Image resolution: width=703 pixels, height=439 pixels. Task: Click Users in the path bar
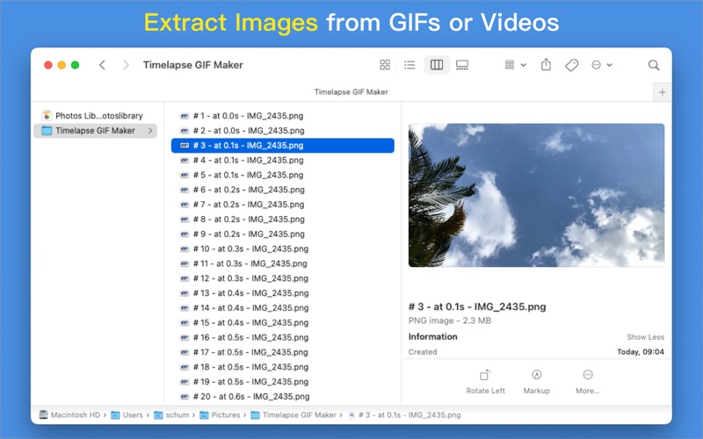tap(127, 414)
